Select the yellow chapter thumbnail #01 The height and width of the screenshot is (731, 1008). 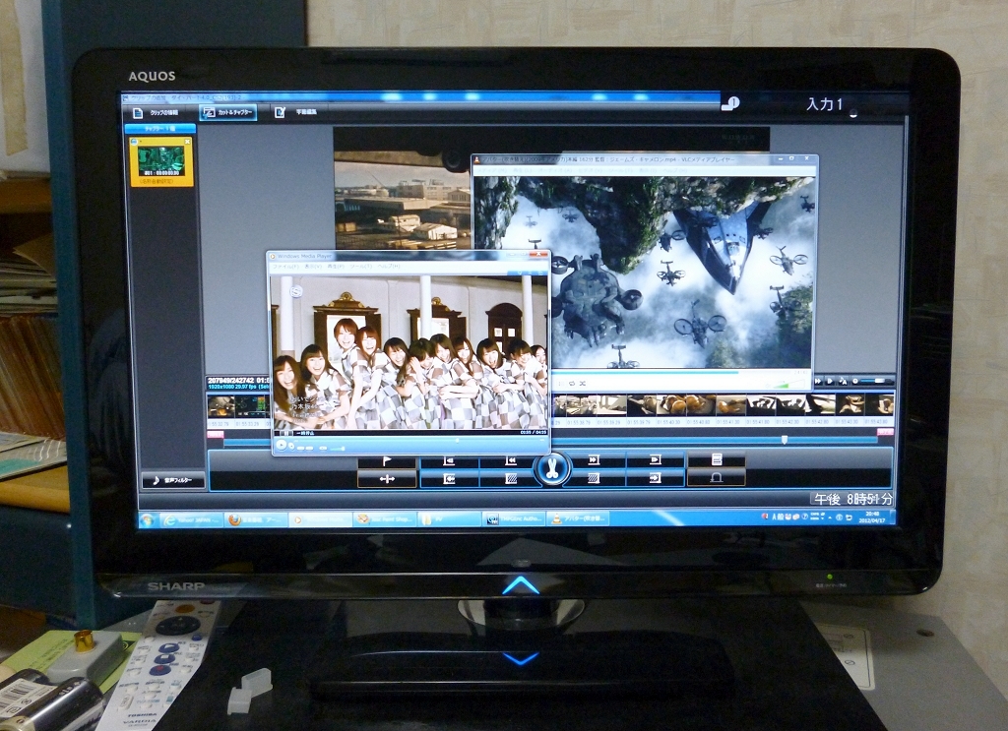click(x=161, y=162)
